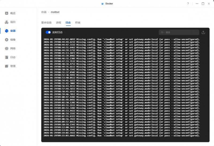The width and height of the screenshot is (214, 146).
Task: Click log line timestamped 08:44:44.623Z
Action: [122, 42]
